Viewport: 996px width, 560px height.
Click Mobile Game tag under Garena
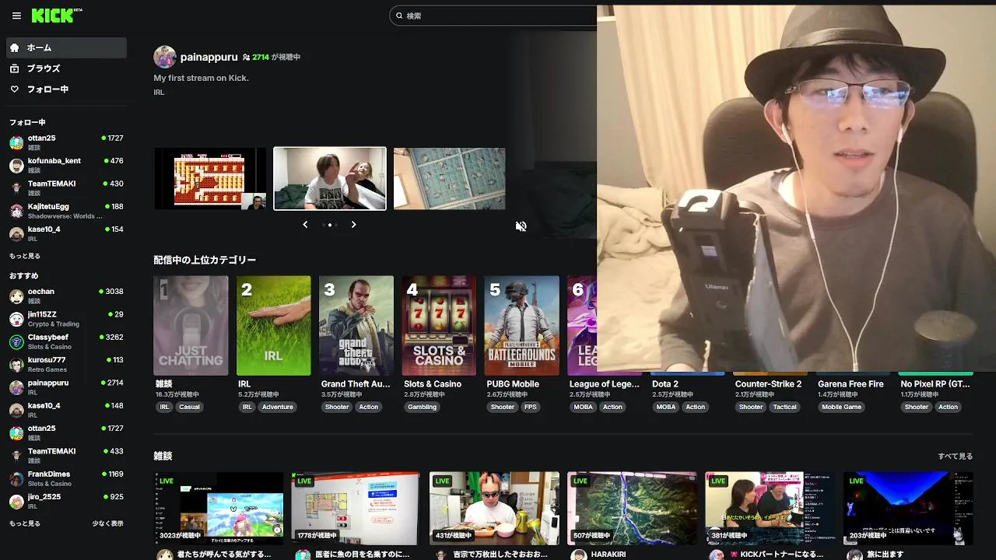click(x=842, y=407)
